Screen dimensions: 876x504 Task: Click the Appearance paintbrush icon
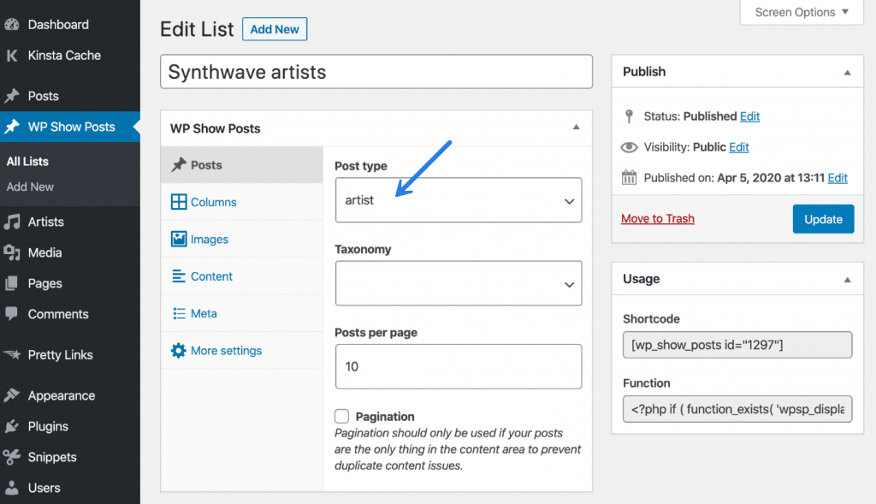point(12,395)
